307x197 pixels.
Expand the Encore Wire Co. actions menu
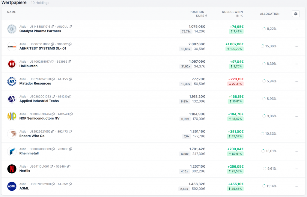pos(296,134)
